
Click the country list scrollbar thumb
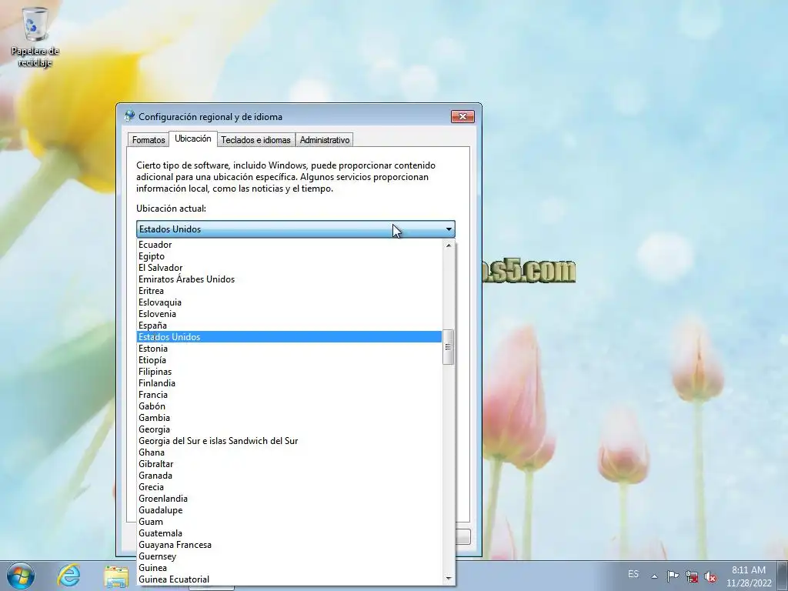448,347
